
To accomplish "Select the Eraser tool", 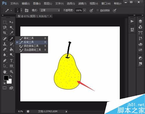I will (x=5, y=49).
